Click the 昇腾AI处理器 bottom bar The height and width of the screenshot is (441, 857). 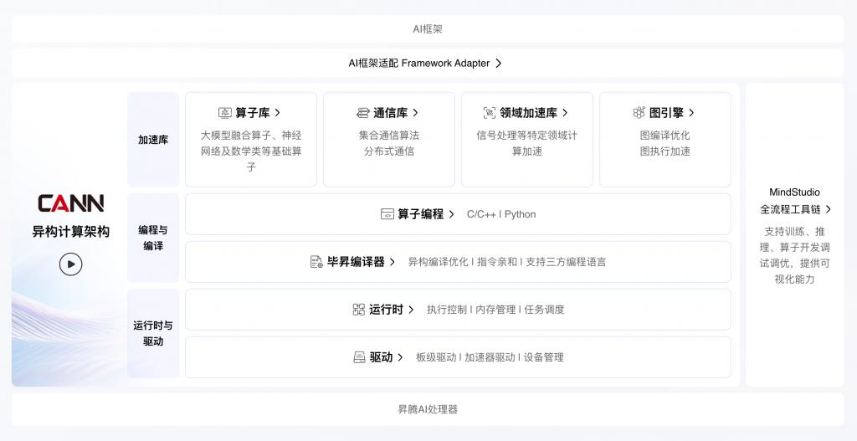428,408
